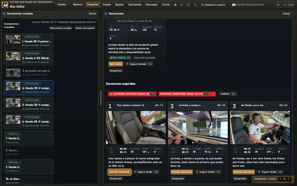Open the Workers menu
Viewport: 297px width, 186px height.
(x=78, y=5)
